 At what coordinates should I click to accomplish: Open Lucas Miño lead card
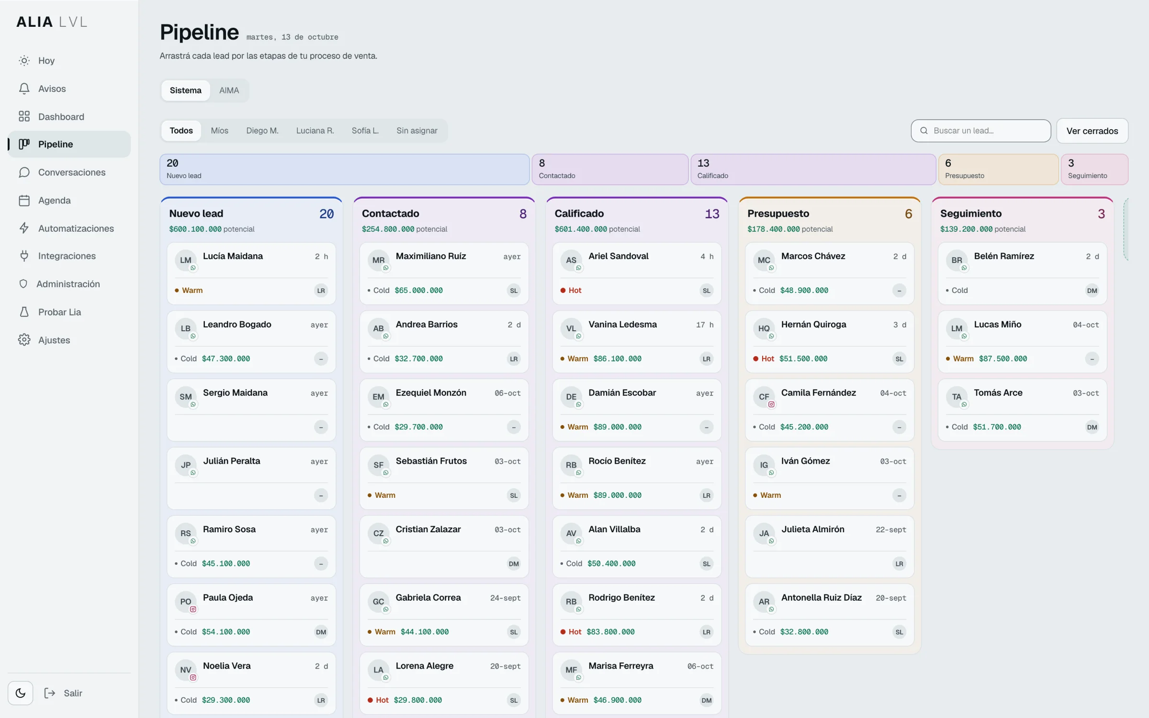(1023, 342)
